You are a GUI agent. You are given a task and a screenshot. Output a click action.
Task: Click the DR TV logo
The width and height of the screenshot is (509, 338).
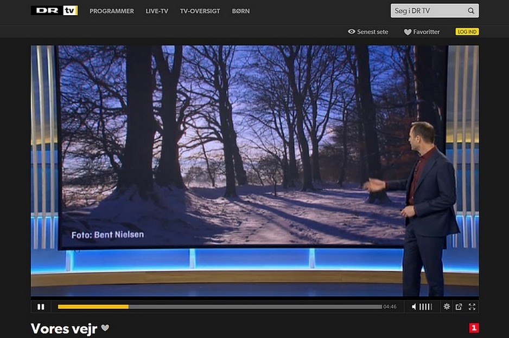(x=54, y=11)
